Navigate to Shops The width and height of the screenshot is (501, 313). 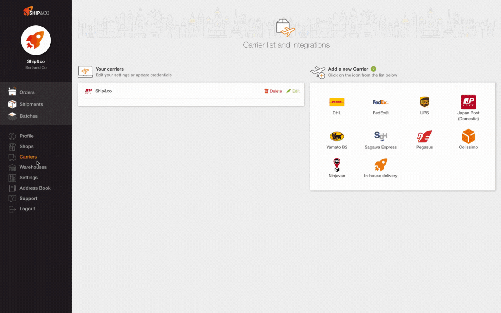[x=27, y=146]
